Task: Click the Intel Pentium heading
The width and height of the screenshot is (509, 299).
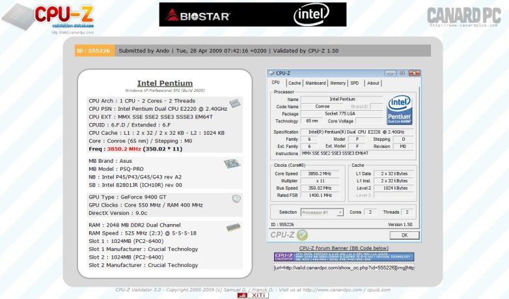Action: click(165, 83)
